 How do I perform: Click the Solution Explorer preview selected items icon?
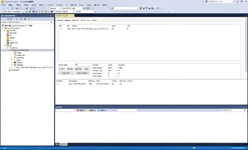[28, 19]
